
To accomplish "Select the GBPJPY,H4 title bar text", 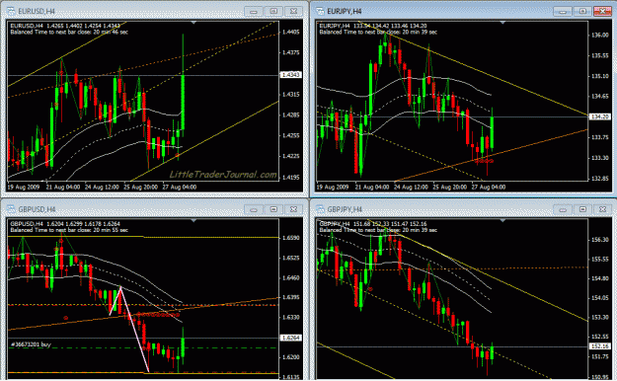I will (345, 209).
